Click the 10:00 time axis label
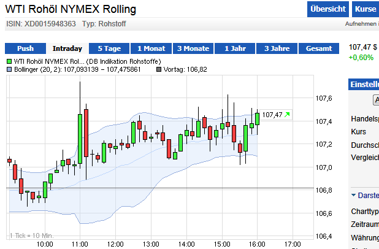Screen dimensions: 379x249 [x=45, y=244]
